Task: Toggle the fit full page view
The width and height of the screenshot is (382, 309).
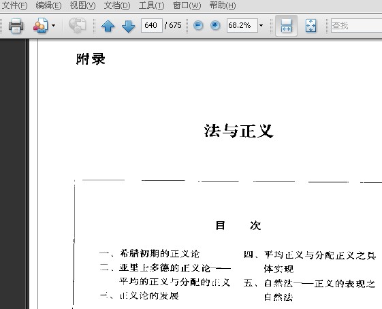Action: [x=311, y=26]
